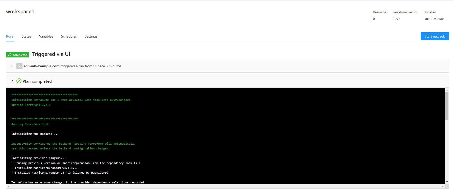Click the workspace1 title
453x194 pixels.
pyautogui.click(x=20, y=12)
